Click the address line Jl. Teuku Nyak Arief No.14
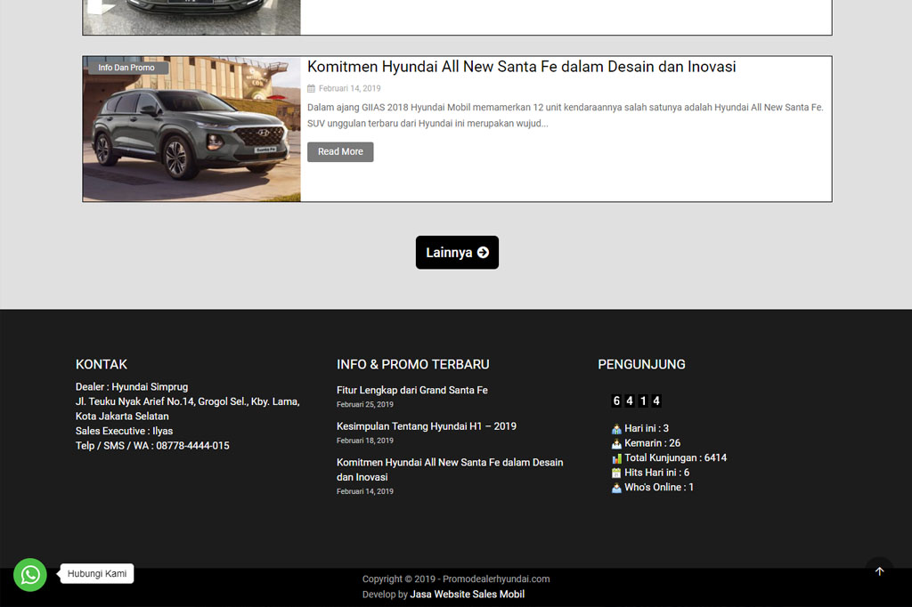The width and height of the screenshot is (912, 607). click(x=187, y=401)
